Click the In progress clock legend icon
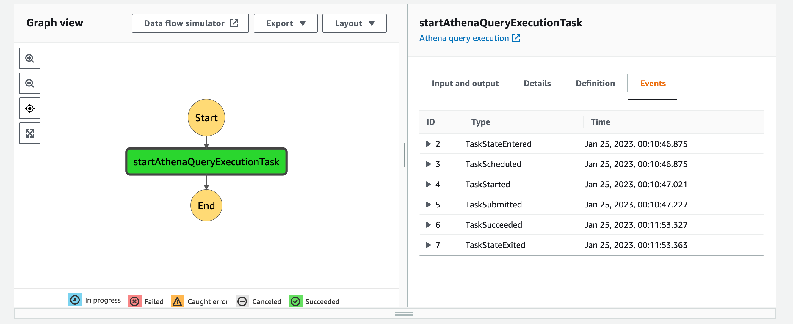Screen dimensions: 793x324 point(75,300)
